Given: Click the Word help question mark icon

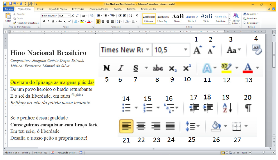Looking at the screenshot, I should coord(274,9).
